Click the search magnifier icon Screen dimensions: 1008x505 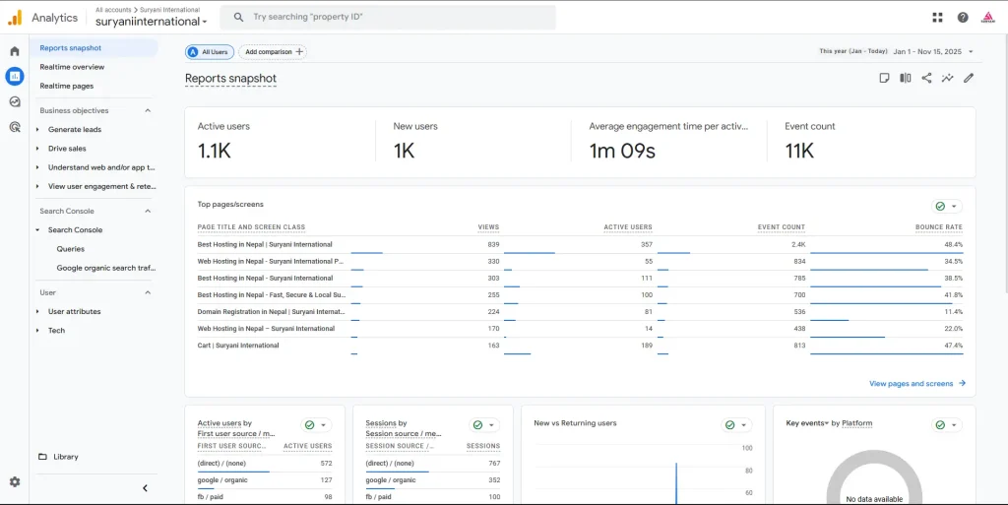click(x=238, y=18)
